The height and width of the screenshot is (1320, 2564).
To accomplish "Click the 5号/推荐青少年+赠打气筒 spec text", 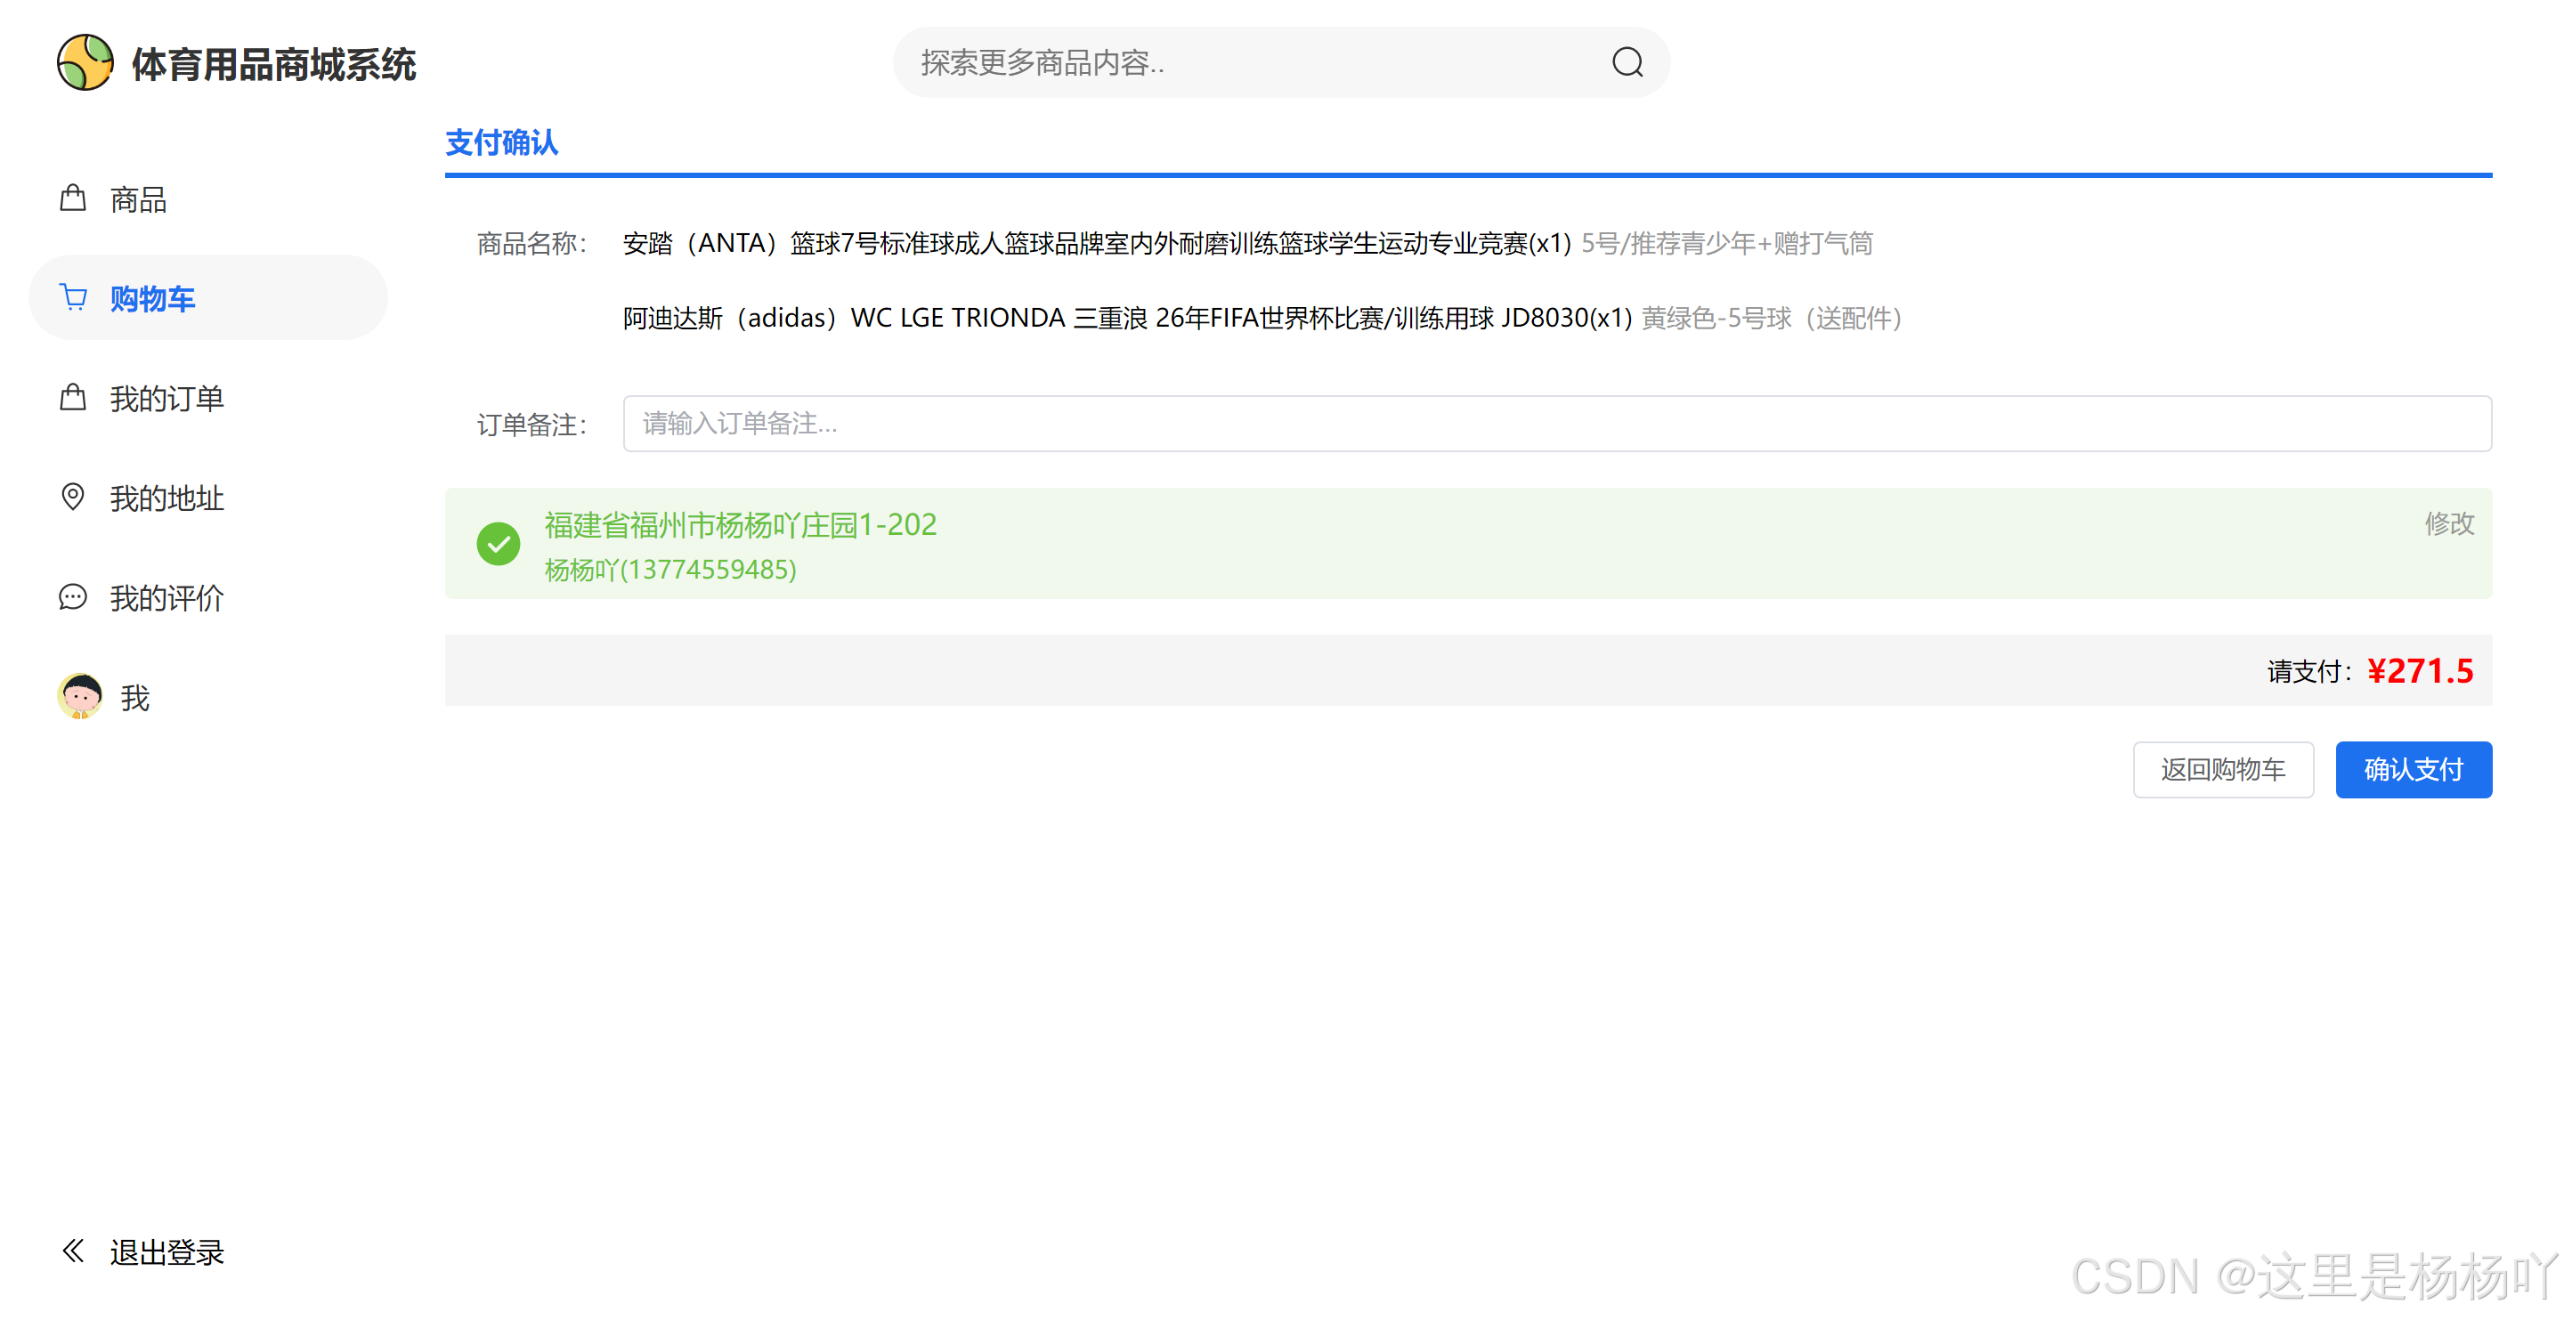I will pos(1727,244).
